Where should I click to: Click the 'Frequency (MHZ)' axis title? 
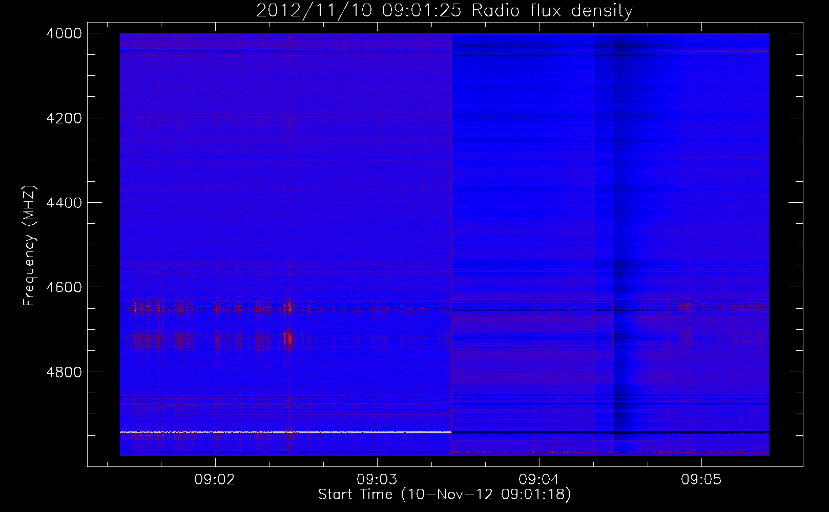tap(30, 245)
